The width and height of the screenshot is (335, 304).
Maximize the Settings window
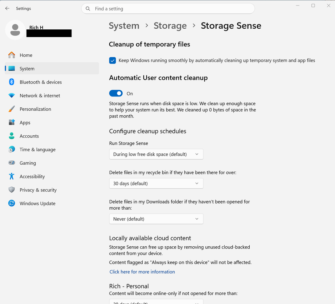click(313, 5)
